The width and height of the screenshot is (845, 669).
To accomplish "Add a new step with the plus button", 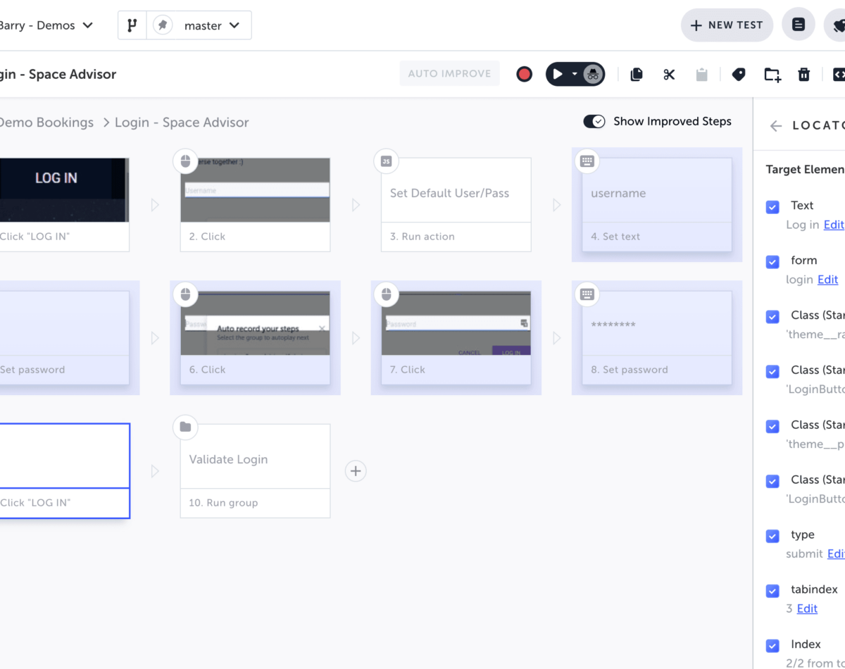I will click(x=356, y=471).
